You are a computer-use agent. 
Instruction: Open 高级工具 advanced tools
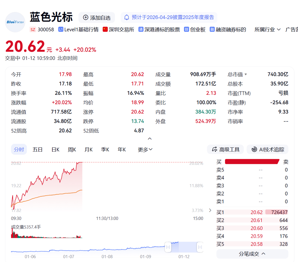(226, 149)
